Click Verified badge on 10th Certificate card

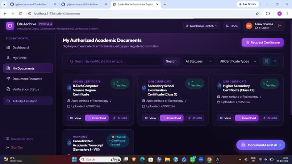tap(195, 84)
